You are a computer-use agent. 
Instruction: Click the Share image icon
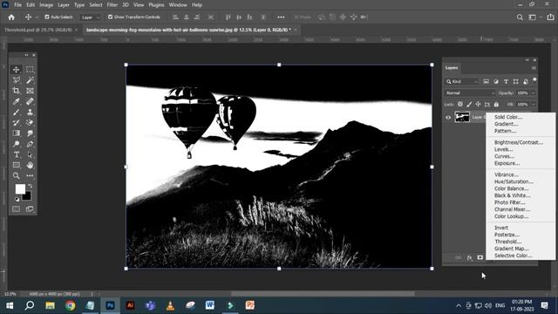550,17
